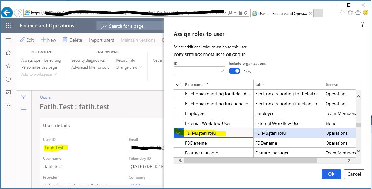Expand the ID dropdown
Image resolution: width=372 pixels, height=189 pixels.
[x=222, y=71]
